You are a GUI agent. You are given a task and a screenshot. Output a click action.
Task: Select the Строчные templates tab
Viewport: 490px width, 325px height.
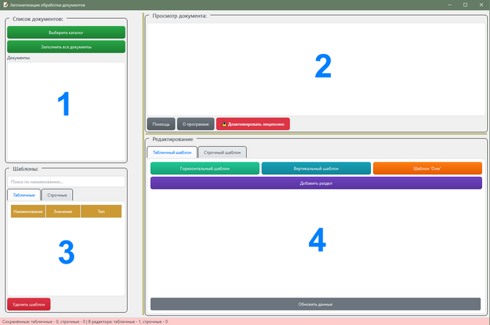pos(57,195)
